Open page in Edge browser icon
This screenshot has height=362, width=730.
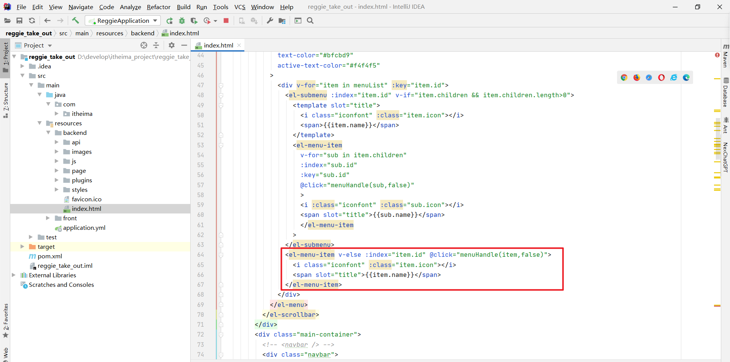[x=686, y=77]
